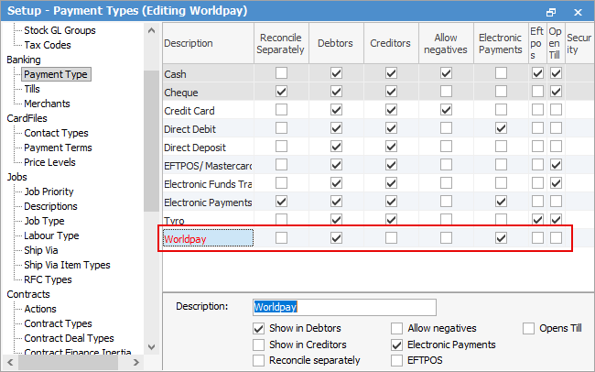This screenshot has width=595, height=372.
Task: Enable EFTPOS checkbox in details
Action: [396, 360]
